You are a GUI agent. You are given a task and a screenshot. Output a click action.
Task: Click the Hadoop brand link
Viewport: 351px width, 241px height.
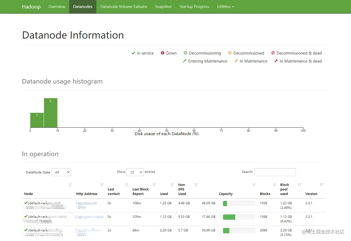(31, 7)
